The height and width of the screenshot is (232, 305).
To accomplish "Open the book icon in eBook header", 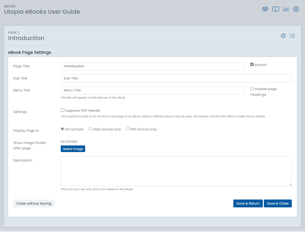I will point(276,9).
